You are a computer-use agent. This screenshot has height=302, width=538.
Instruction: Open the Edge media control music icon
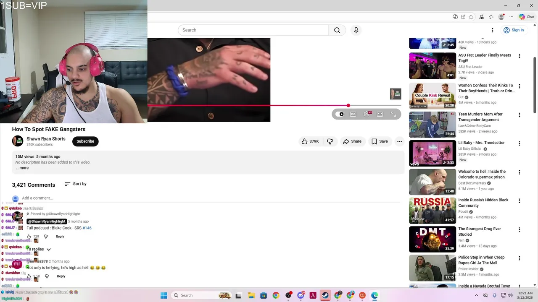pos(481,17)
